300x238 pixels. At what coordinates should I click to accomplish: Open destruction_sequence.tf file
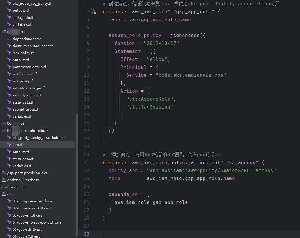pos(33,46)
